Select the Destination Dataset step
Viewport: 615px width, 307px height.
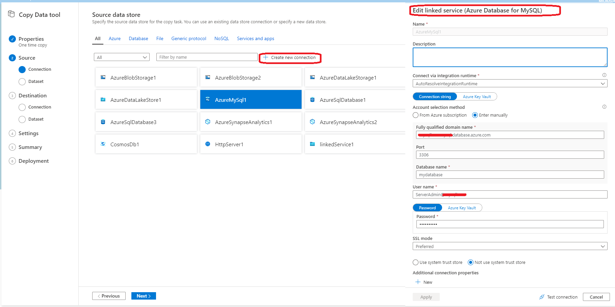point(31,119)
